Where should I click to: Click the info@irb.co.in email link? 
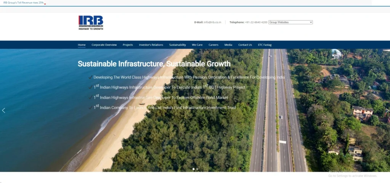click(213, 22)
